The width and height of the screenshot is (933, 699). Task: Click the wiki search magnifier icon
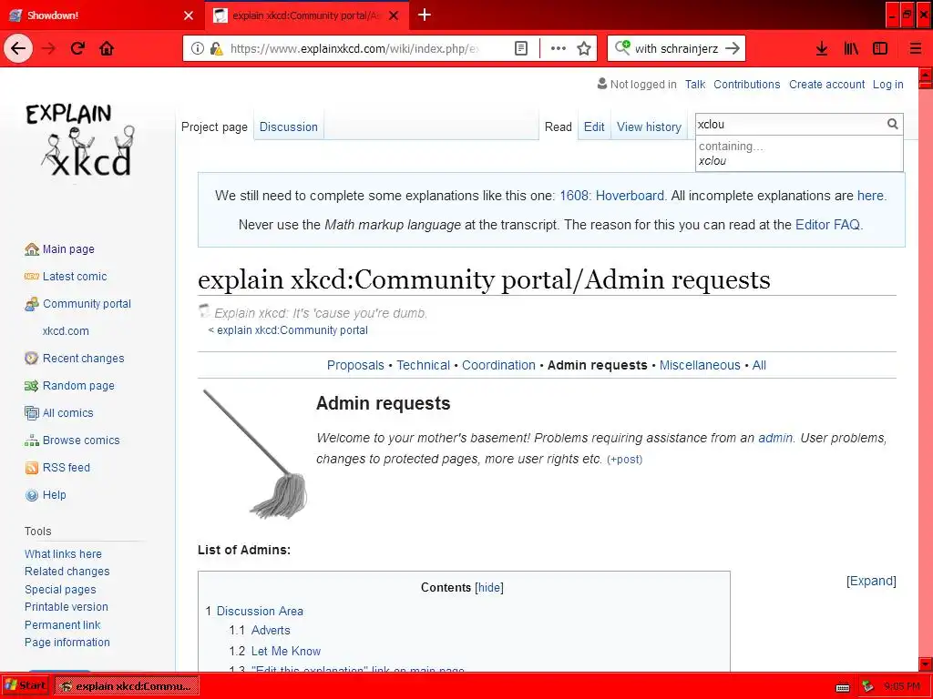point(893,124)
